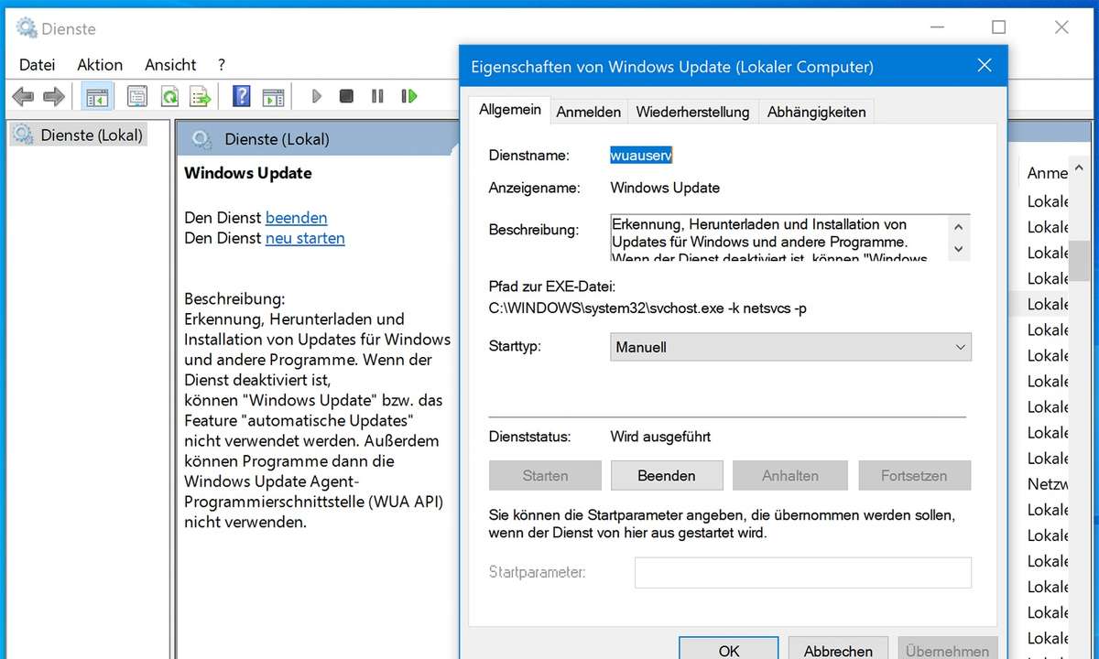Switch to the Allgemein tab
The width and height of the screenshot is (1099, 659).
coord(510,110)
